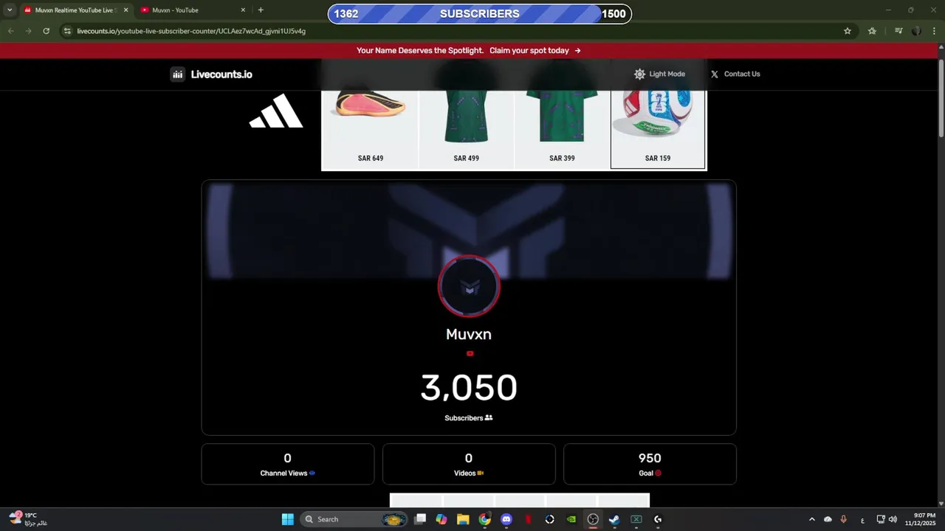Show hidden system tray icons
The width and height of the screenshot is (945, 531).
pos(812,519)
